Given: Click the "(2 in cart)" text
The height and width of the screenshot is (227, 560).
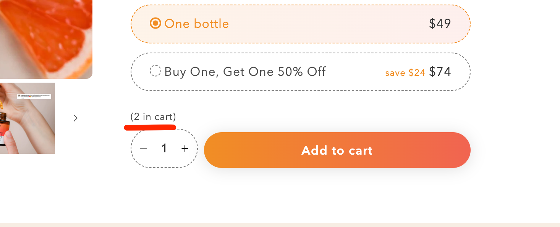Looking at the screenshot, I should coord(153,117).
